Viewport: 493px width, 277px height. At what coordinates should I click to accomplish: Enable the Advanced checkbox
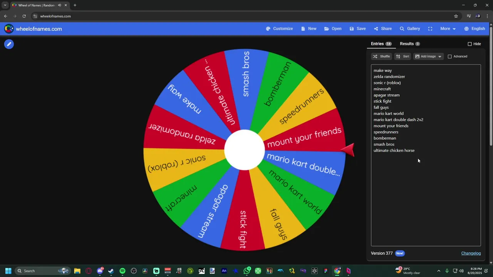(449, 57)
